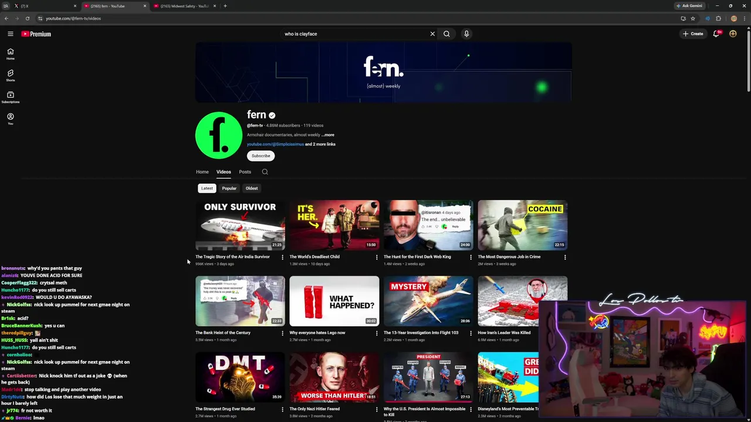Image resolution: width=751 pixels, height=422 pixels.
Task: Start voice search with microphone
Action: (466, 34)
